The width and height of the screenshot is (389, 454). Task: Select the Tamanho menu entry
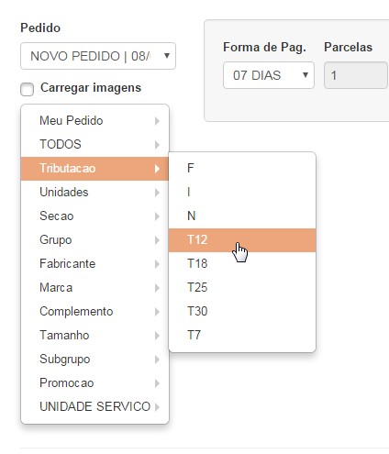94,336
